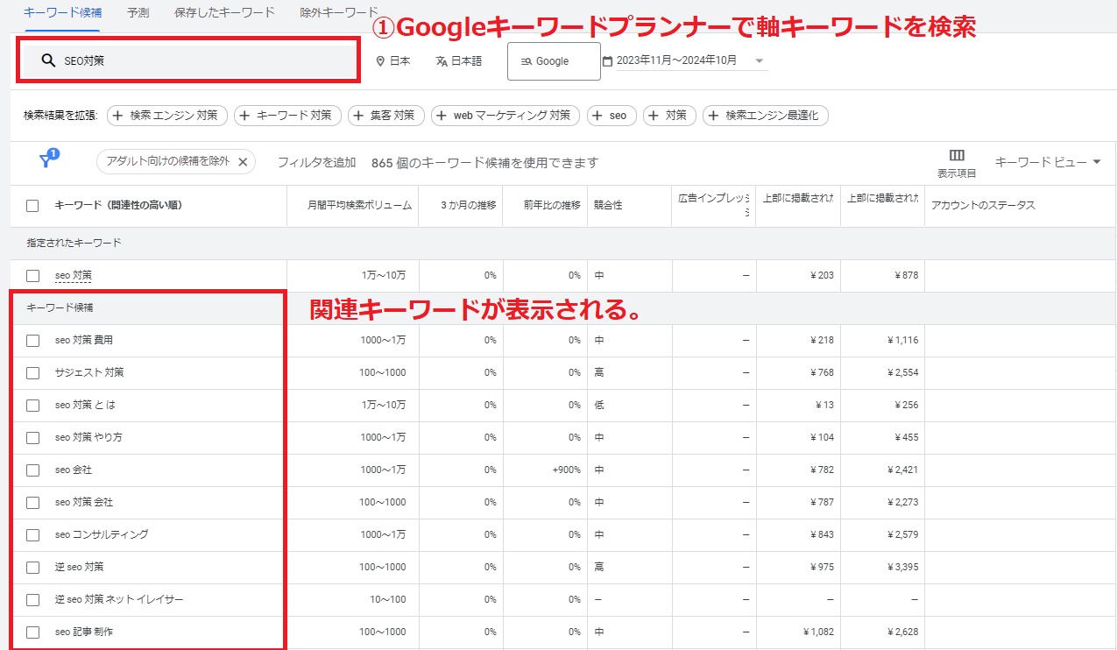Click the Japan location pin icon
The image size is (1117, 650).
[x=380, y=61]
